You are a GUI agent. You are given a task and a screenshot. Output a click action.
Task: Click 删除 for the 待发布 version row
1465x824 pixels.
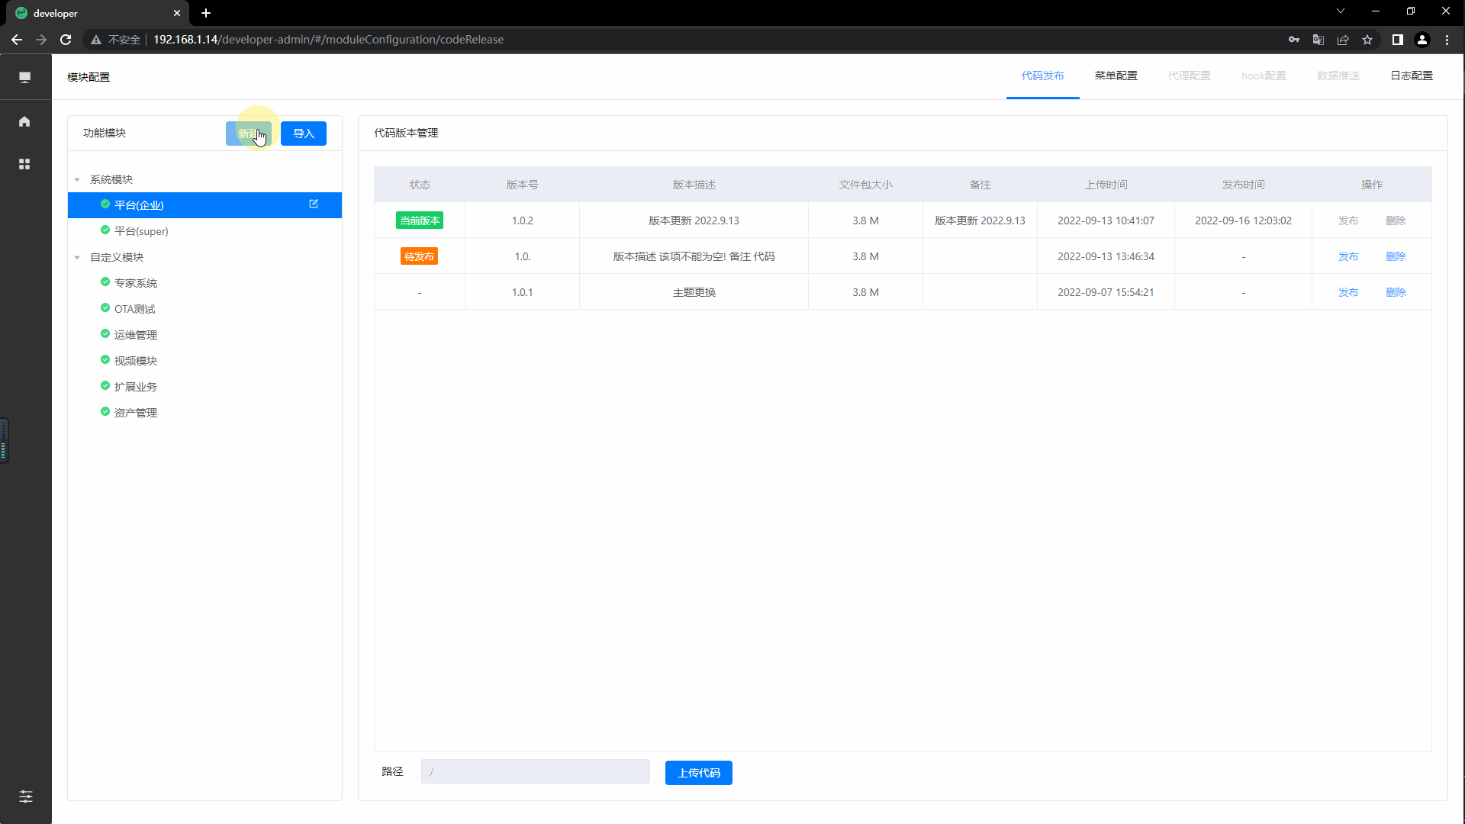(x=1396, y=256)
